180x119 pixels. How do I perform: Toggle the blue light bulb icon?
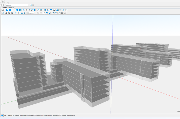tap(16, 13)
